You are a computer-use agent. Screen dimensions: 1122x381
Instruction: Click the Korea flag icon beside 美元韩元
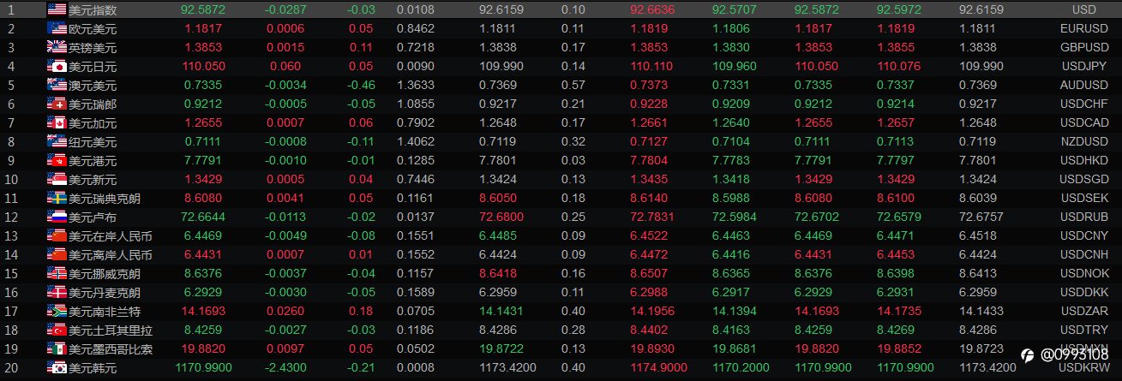(57, 367)
